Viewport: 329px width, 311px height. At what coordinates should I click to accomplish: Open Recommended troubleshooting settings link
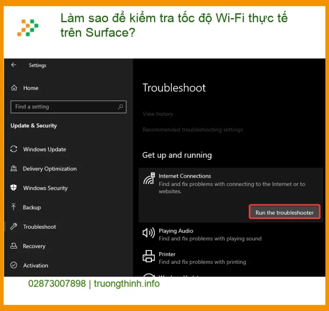coord(193,130)
